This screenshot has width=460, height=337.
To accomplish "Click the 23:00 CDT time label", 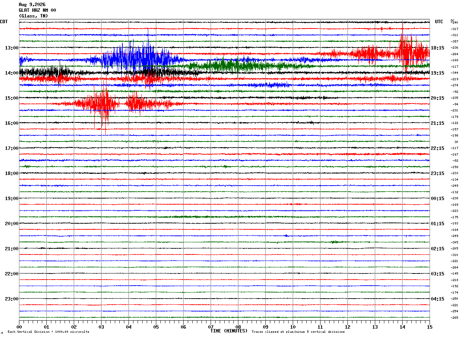I will tap(12, 299).
